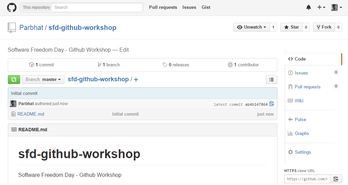Add a new file with plus icon

tap(136, 80)
